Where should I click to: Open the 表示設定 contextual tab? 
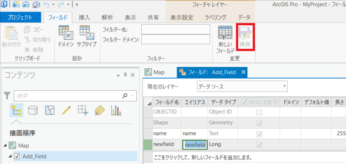point(182,17)
